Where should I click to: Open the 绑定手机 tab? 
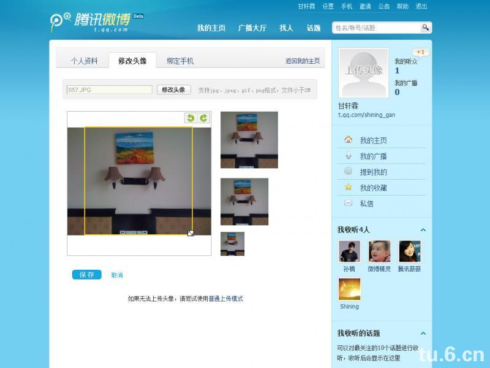point(180,61)
